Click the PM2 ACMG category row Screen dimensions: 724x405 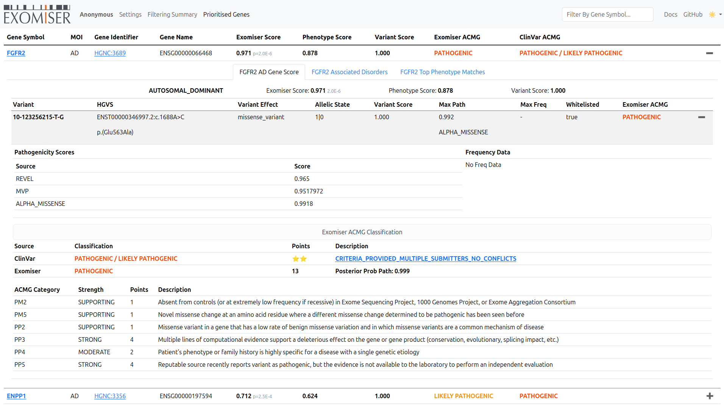point(362,302)
